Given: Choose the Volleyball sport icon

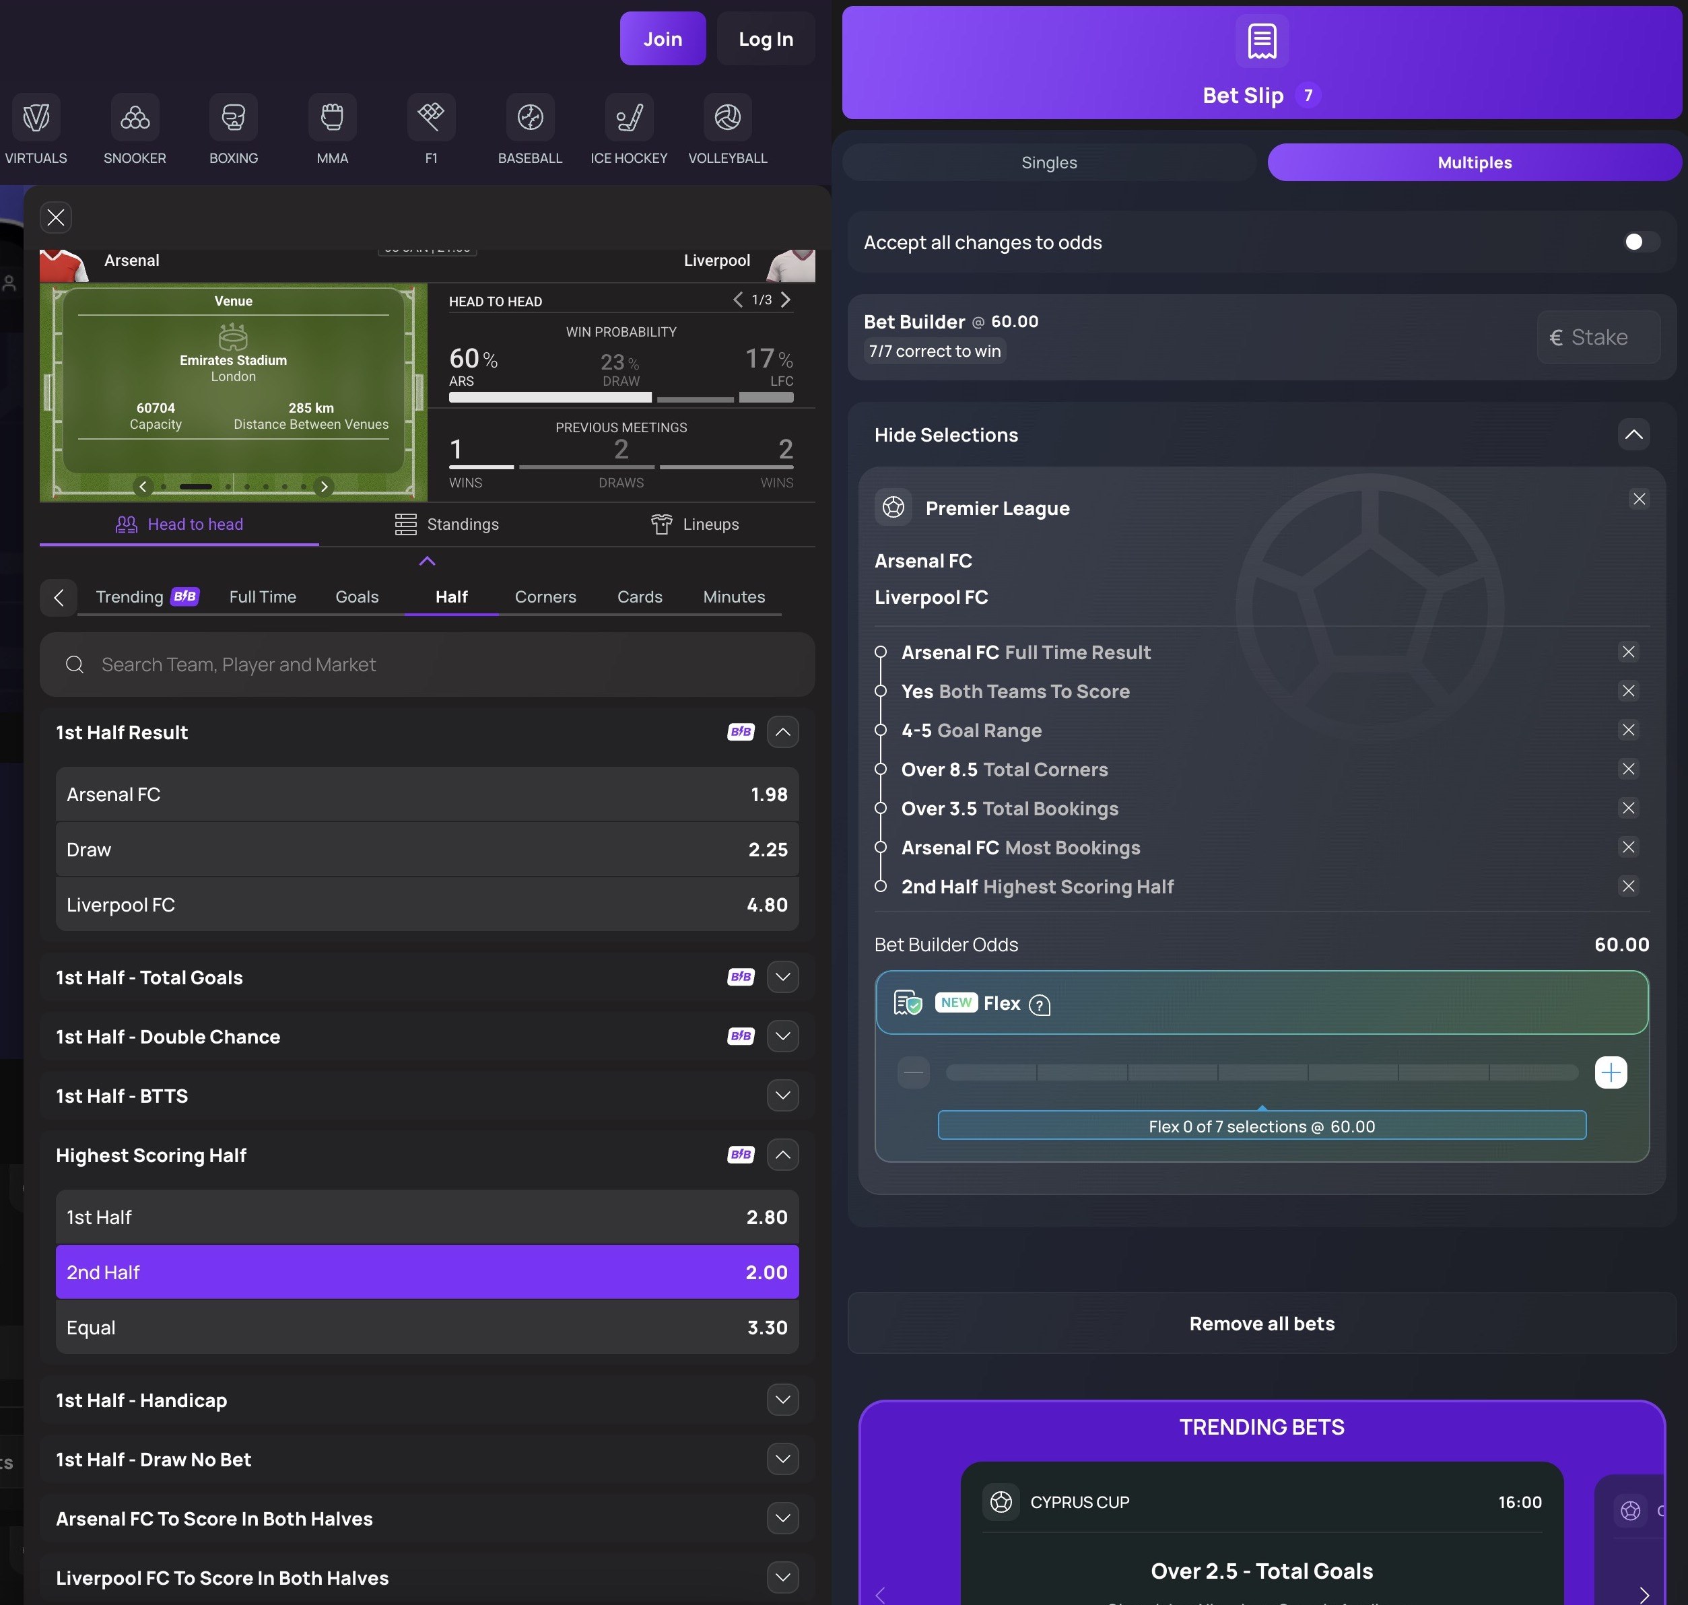Looking at the screenshot, I should [x=727, y=117].
